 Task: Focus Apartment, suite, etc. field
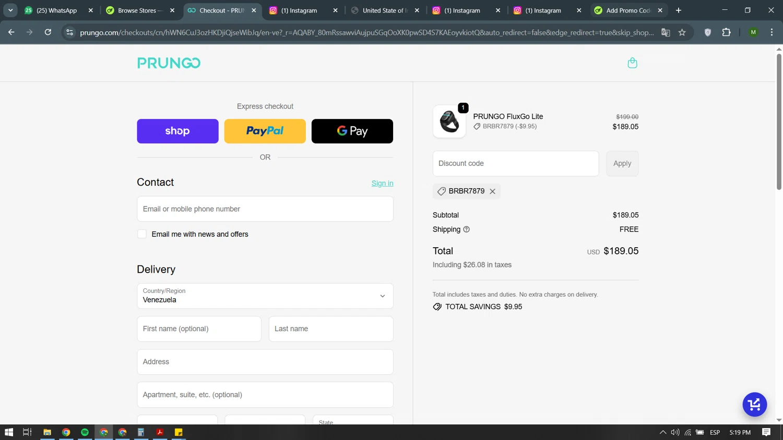[265, 395]
